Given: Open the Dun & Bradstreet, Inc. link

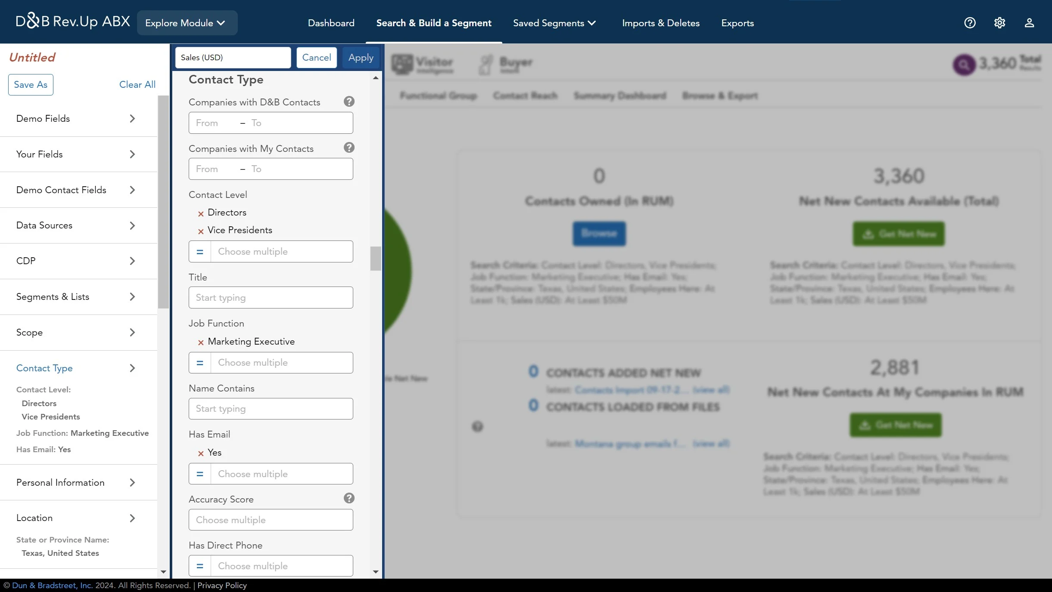Looking at the screenshot, I should coord(52,585).
